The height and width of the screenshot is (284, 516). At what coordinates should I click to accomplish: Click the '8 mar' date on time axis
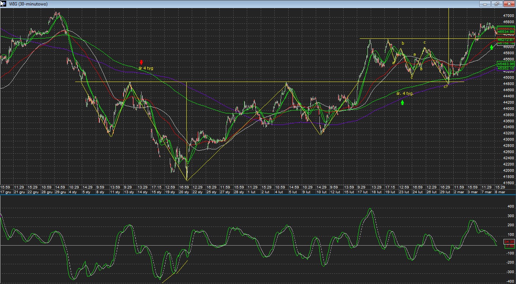pyautogui.click(x=500, y=192)
